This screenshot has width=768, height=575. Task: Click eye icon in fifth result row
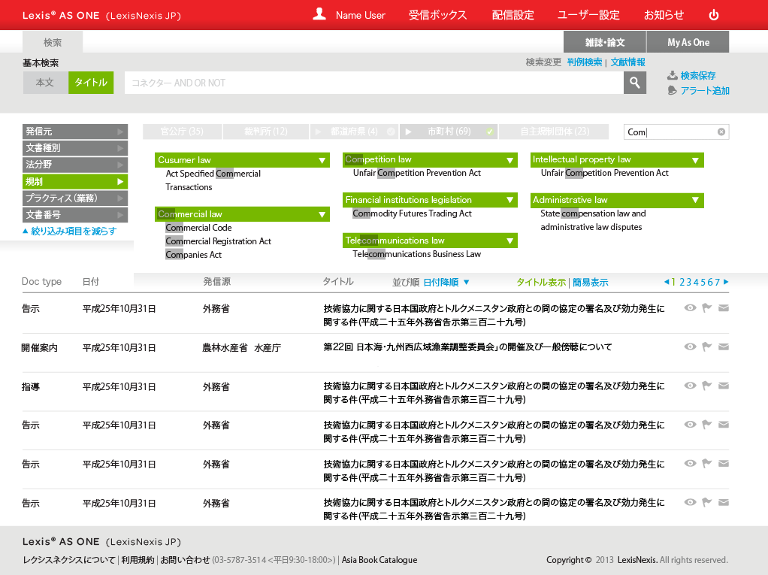[x=690, y=463]
